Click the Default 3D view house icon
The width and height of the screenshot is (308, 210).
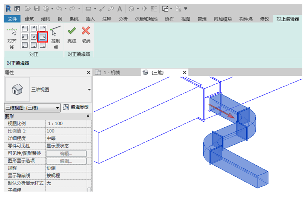pos(131,9)
